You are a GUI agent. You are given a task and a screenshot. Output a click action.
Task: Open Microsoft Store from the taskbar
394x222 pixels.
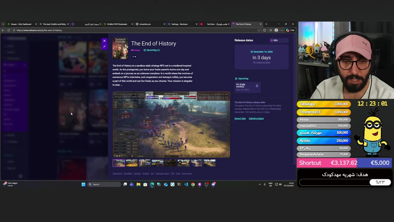145,184
